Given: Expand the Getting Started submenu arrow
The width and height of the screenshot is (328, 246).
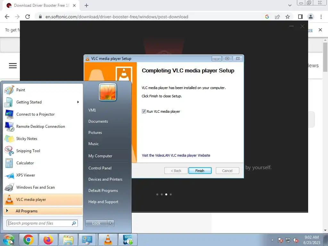Looking at the screenshot, I should [x=78, y=102].
